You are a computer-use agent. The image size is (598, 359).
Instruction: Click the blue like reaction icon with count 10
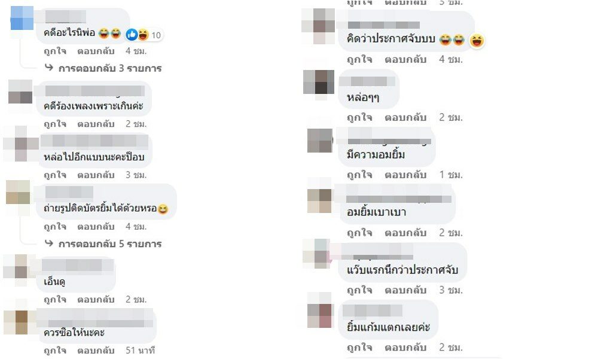(x=132, y=35)
